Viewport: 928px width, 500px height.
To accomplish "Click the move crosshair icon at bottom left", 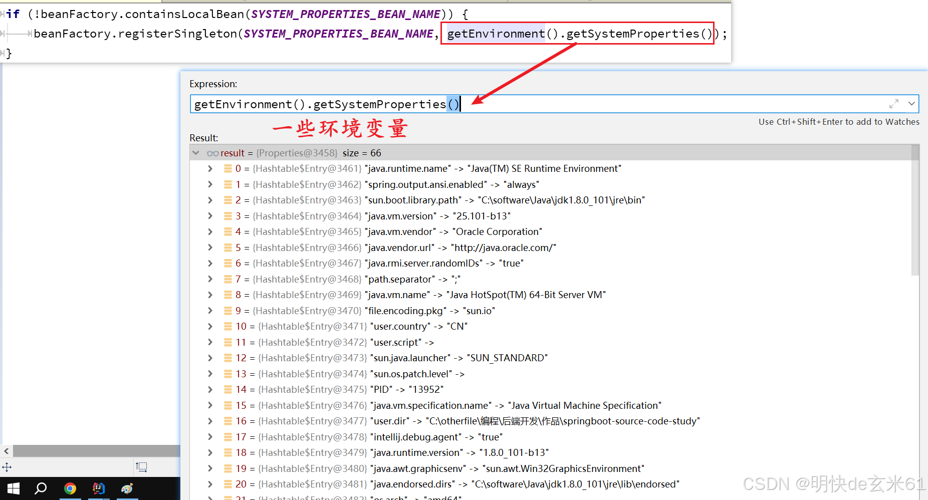I will 7,467.
